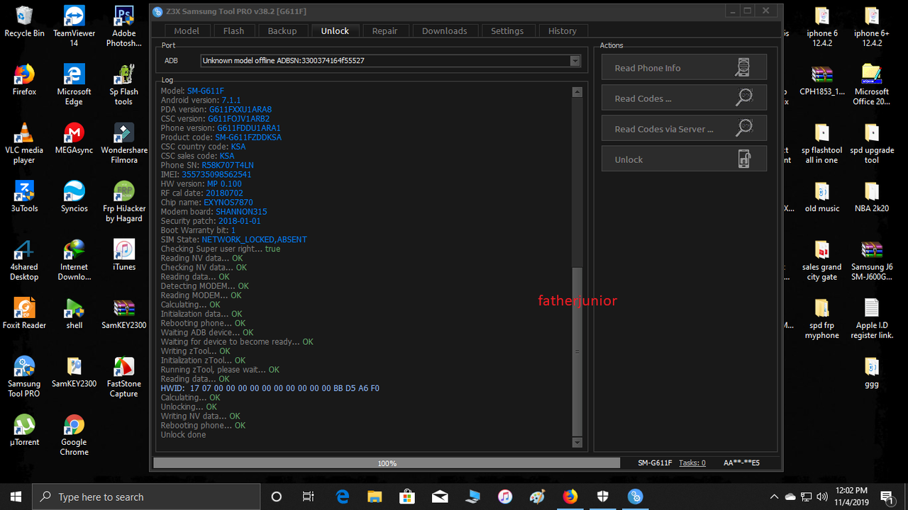Open the notification center icon

(886, 497)
